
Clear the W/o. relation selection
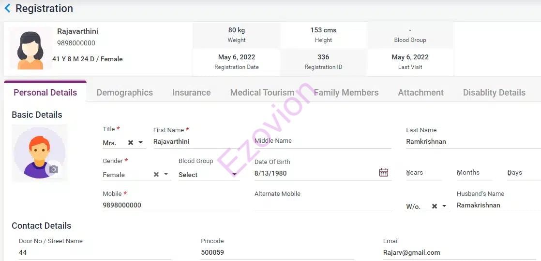point(435,206)
